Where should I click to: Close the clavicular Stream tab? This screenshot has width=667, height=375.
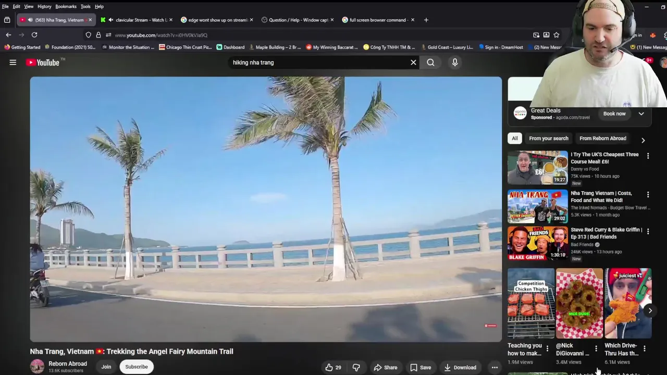(x=171, y=20)
